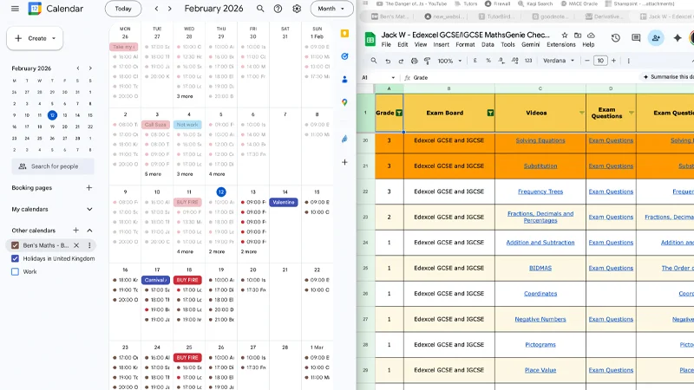Star the Jack W spreadsheet
694x390 pixels.
coord(565,35)
